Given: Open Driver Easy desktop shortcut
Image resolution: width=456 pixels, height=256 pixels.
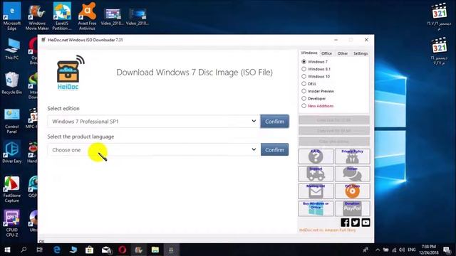Looking at the screenshot, I should coord(12,152).
